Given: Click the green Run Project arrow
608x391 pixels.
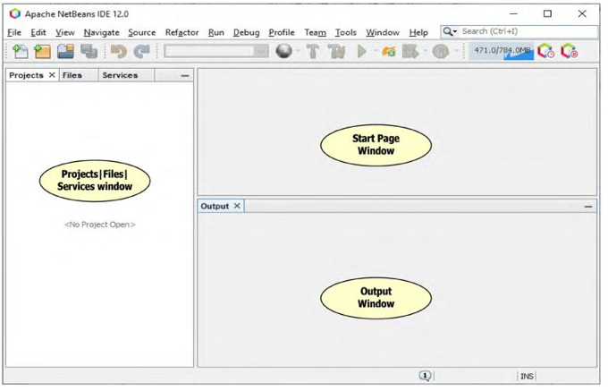Looking at the screenshot, I should click(x=362, y=51).
